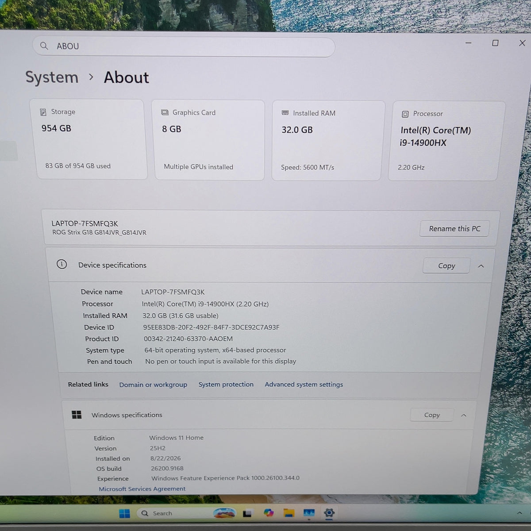This screenshot has width=531, height=531.
Task: Collapse the Windows specifications section
Action: [464, 415]
